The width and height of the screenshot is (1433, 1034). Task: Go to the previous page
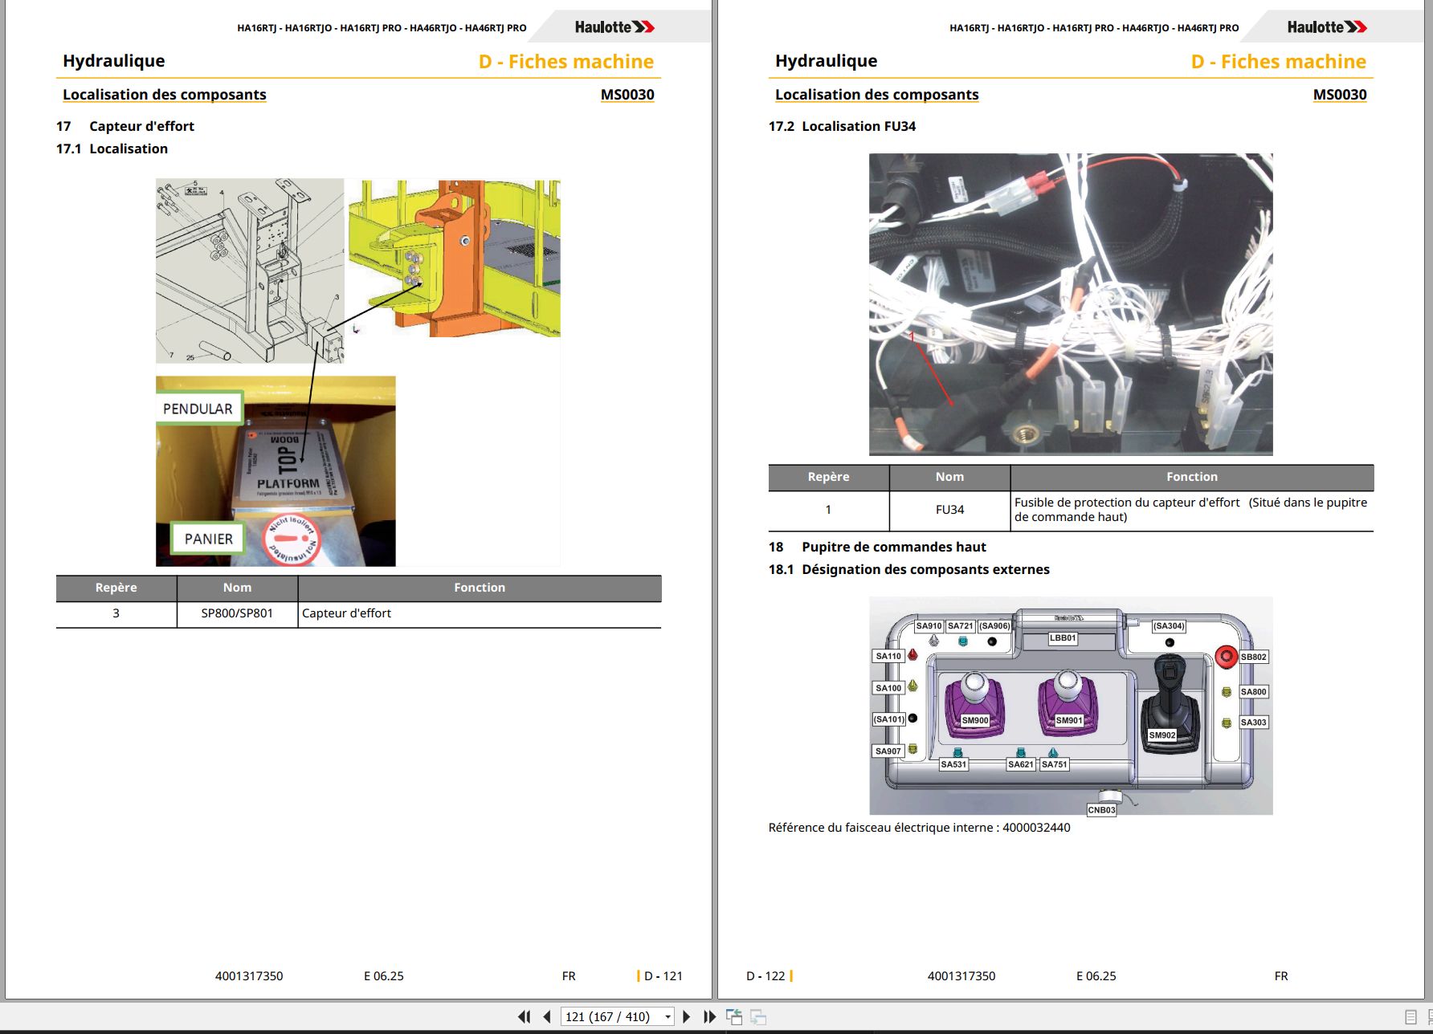[547, 1016]
